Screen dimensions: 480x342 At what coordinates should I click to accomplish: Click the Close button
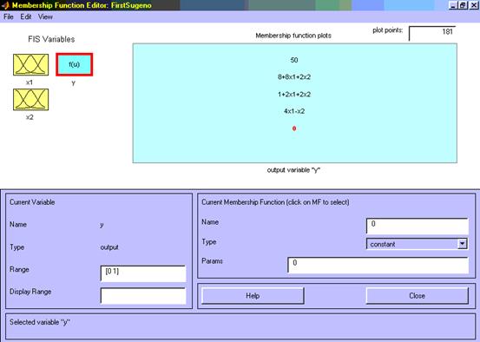[x=417, y=295]
